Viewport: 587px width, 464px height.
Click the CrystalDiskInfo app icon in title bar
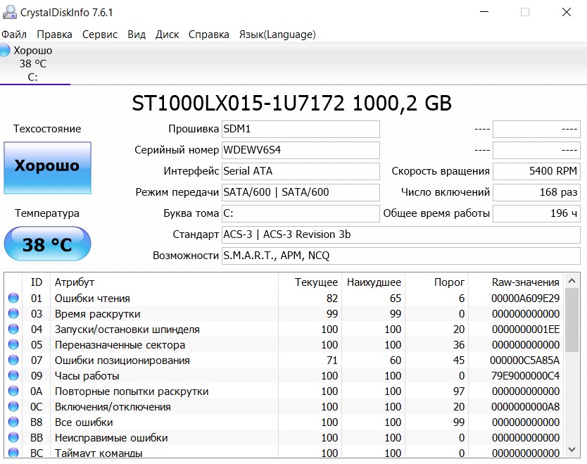pos(10,13)
